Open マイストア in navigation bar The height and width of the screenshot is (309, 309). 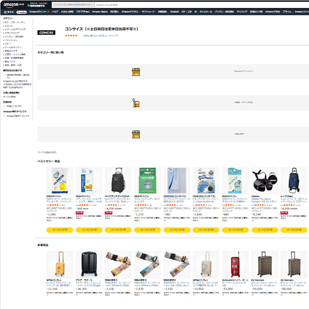242,12
